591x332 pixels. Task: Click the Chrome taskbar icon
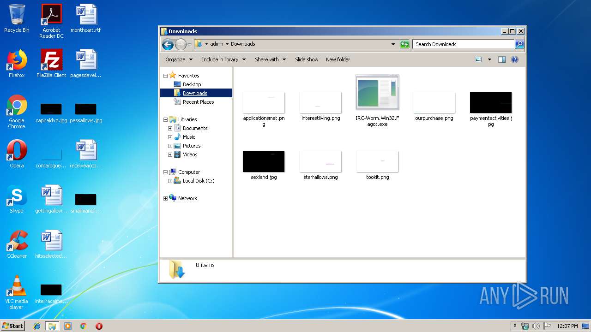pyautogui.click(x=83, y=326)
